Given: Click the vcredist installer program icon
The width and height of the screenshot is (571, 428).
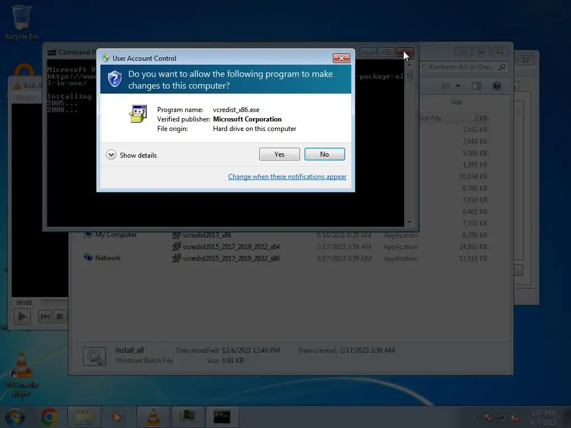Looking at the screenshot, I should click(x=138, y=114).
